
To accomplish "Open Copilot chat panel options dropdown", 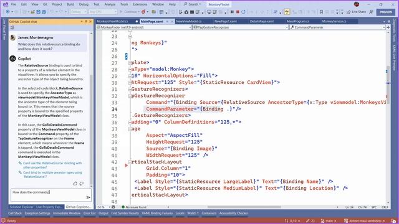I will click(x=82, y=22).
